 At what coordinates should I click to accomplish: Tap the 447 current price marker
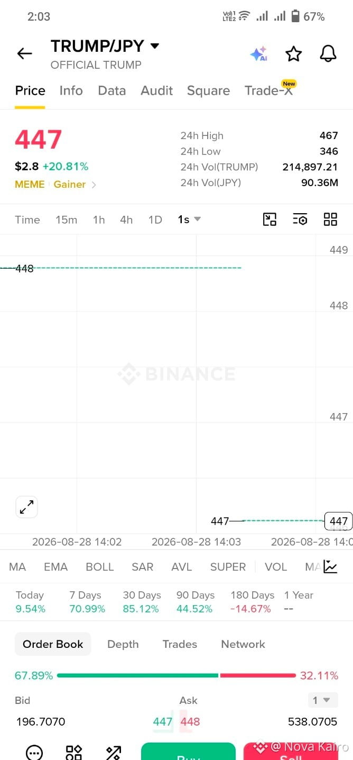pos(338,521)
